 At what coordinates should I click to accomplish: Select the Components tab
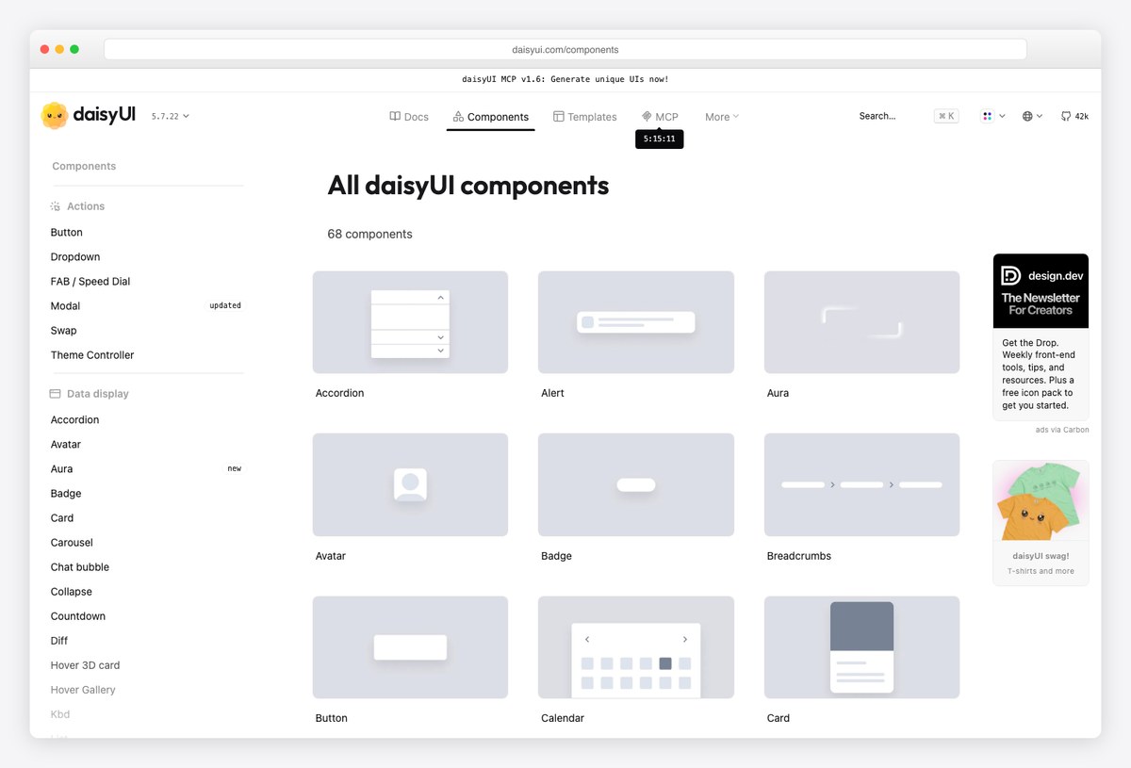(x=490, y=117)
